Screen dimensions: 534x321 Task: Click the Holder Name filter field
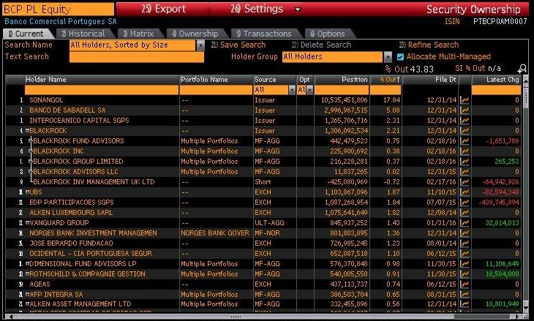click(x=102, y=90)
